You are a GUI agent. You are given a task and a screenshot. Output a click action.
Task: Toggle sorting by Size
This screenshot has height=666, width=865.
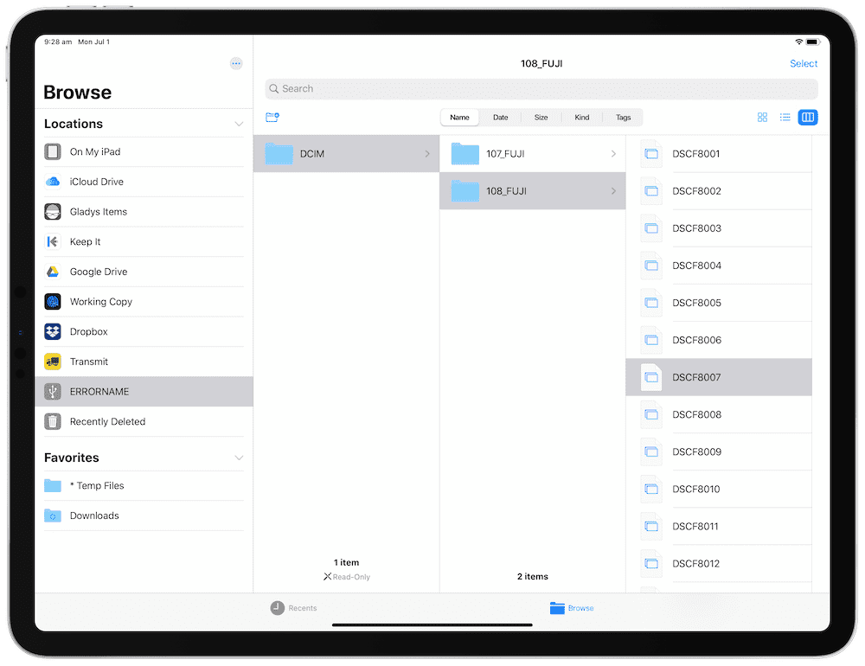(x=541, y=117)
